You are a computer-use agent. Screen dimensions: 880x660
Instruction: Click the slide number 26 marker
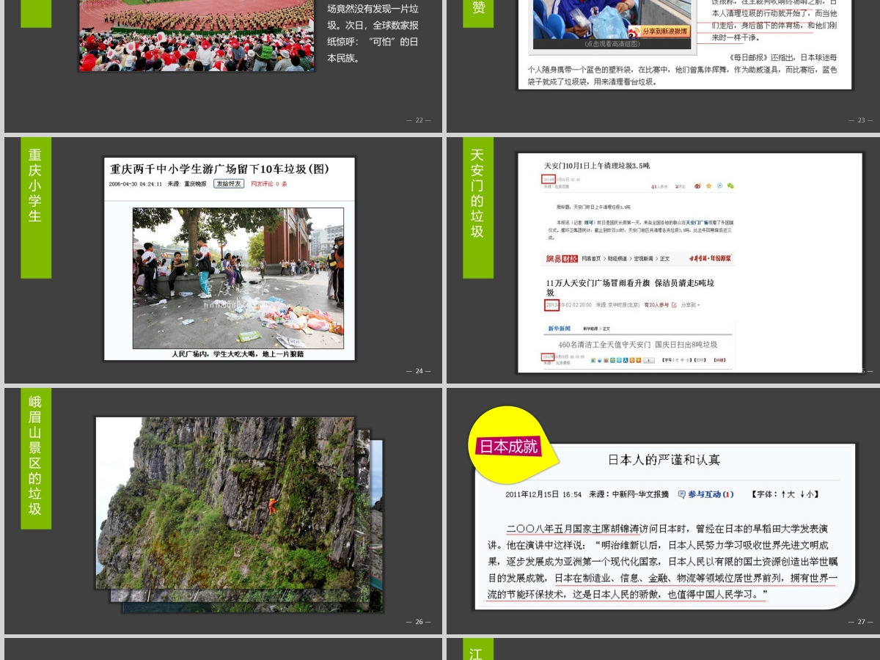click(x=419, y=622)
